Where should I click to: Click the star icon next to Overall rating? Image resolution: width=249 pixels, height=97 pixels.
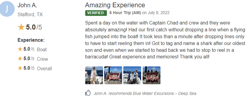point(20,68)
